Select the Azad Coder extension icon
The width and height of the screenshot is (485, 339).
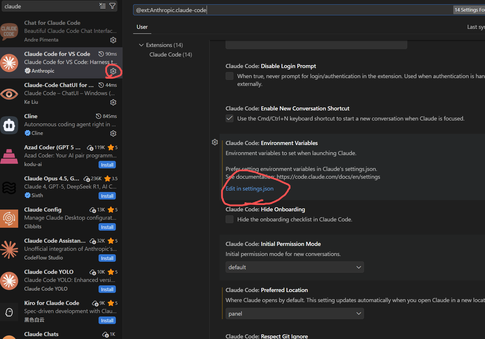pyautogui.click(x=9, y=156)
